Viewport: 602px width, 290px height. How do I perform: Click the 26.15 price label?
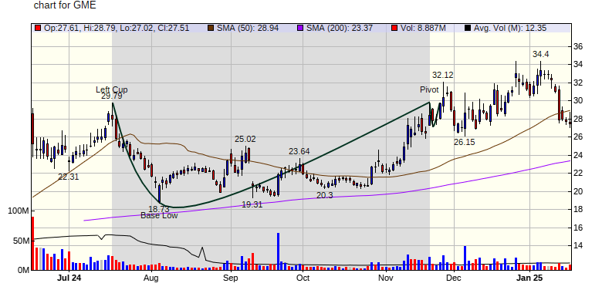464,143
